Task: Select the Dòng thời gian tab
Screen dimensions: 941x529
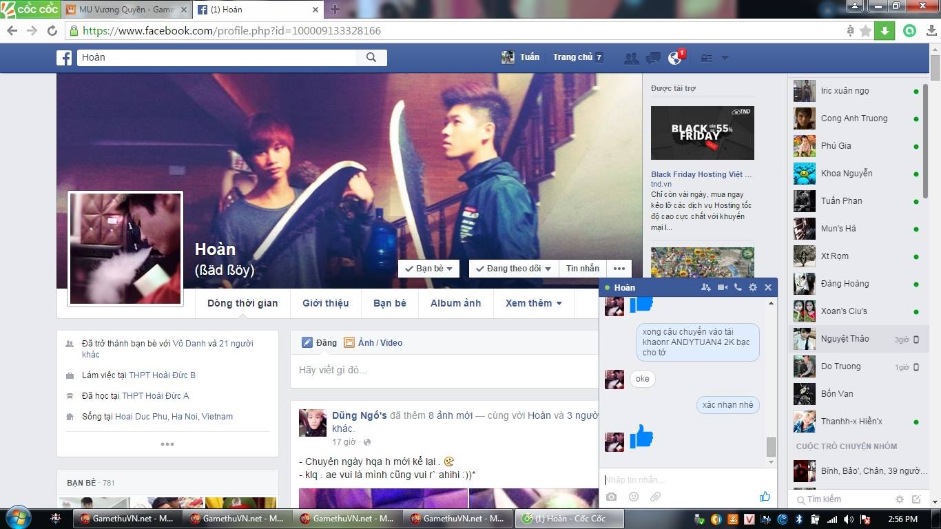Action: click(x=242, y=303)
